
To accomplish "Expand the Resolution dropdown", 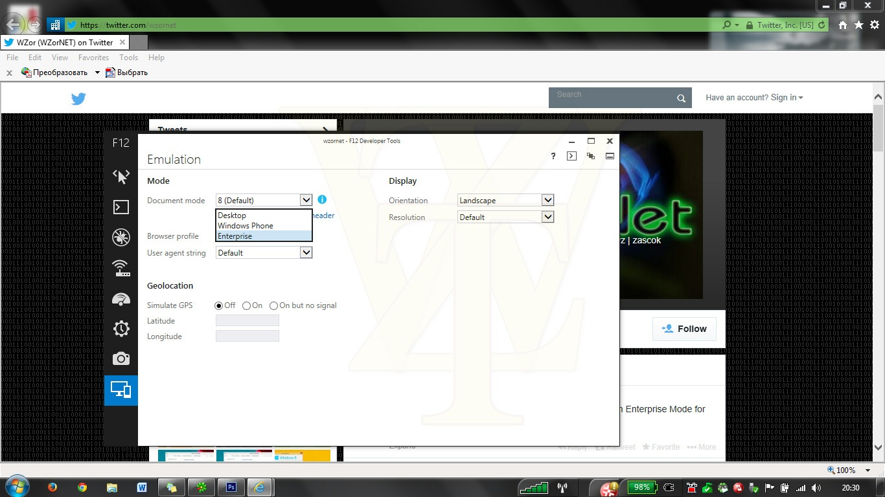I will [547, 217].
